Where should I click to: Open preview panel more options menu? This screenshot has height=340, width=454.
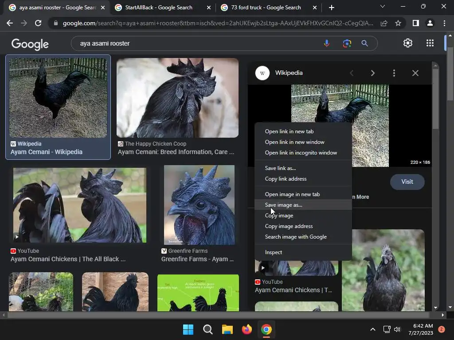point(394,73)
